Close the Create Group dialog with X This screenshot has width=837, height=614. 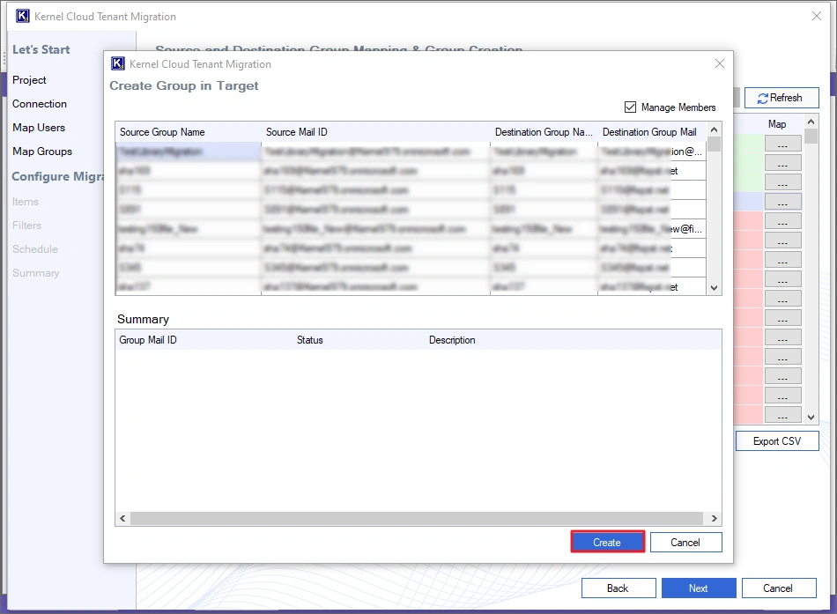[x=719, y=63]
